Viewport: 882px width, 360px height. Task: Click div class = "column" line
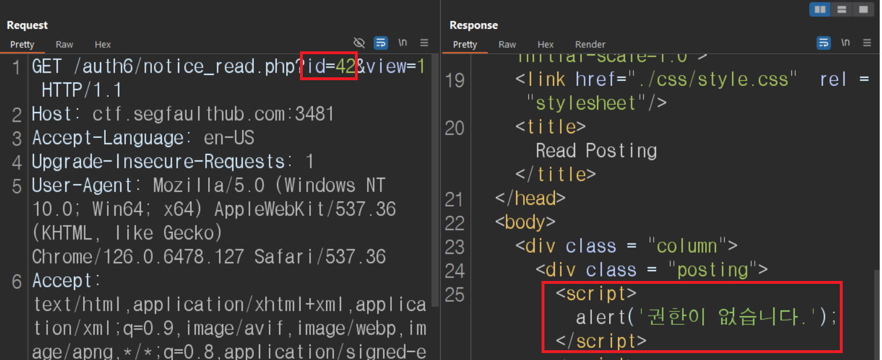tap(626, 246)
